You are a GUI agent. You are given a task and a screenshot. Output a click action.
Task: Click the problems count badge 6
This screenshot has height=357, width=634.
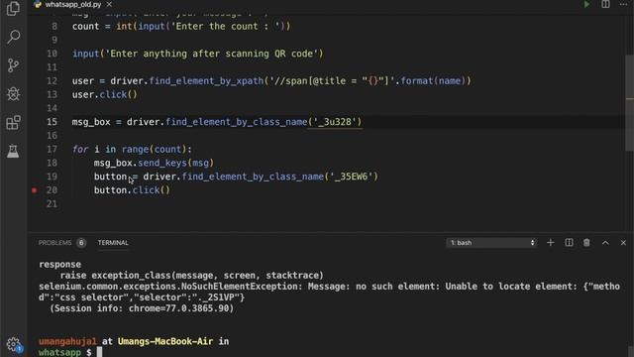click(x=81, y=243)
